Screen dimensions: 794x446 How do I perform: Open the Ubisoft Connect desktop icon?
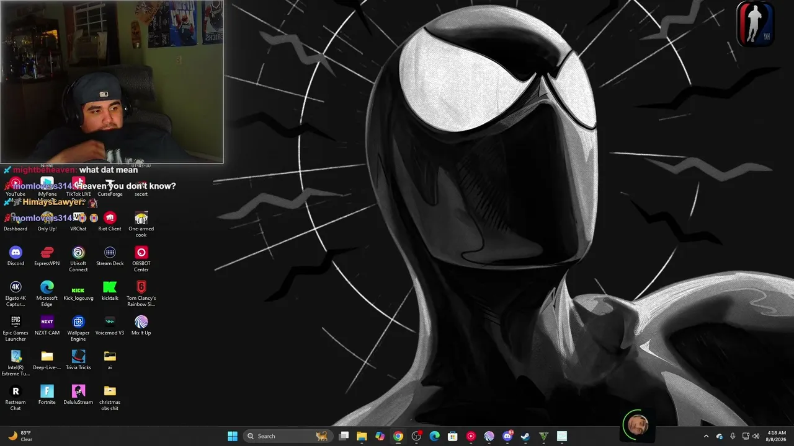78,259
